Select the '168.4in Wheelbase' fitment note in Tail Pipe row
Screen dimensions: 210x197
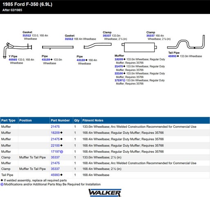pos(96,175)
